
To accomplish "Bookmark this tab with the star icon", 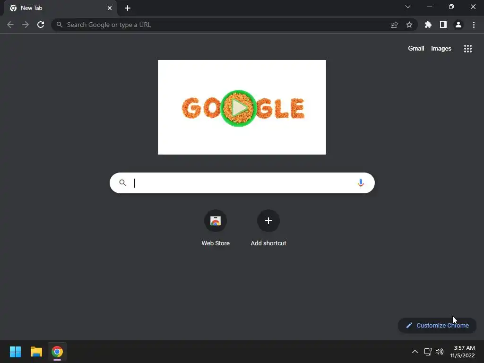I will point(409,25).
